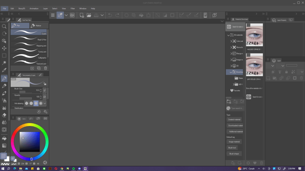Open the Window menu
This screenshot has height=171, width=305.
click(83, 9)
